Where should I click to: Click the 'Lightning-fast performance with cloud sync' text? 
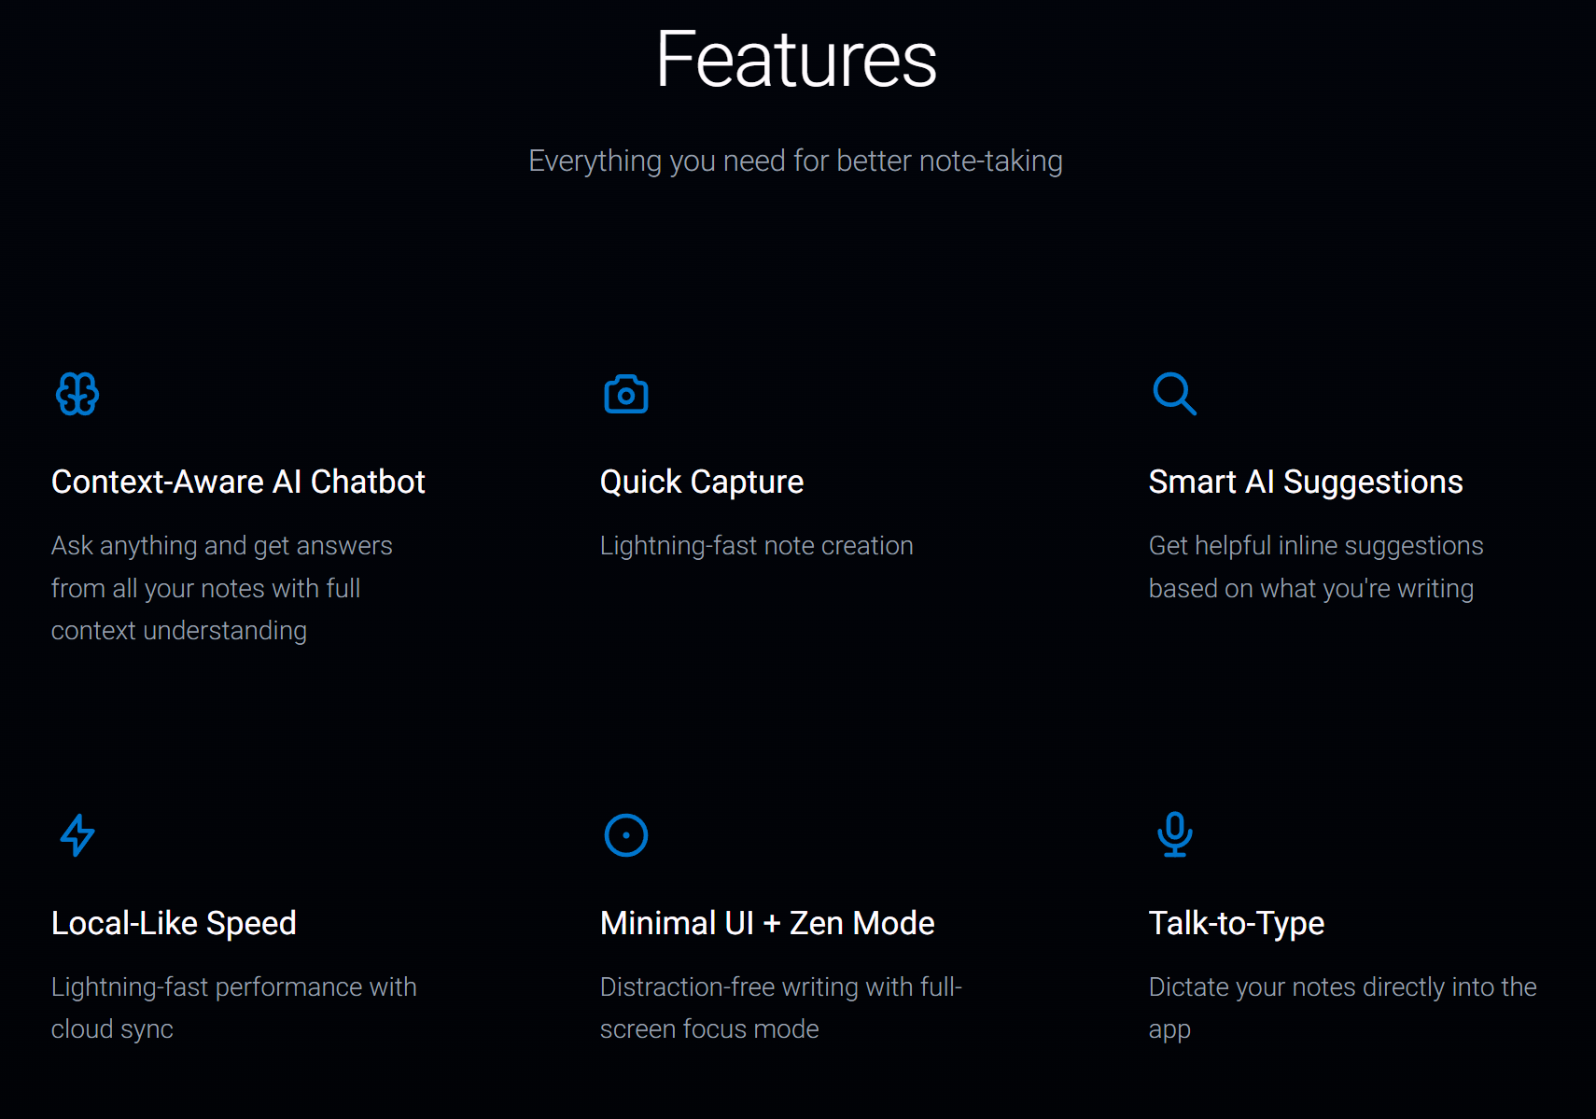pyautogui.click(x=234, y=1008)
